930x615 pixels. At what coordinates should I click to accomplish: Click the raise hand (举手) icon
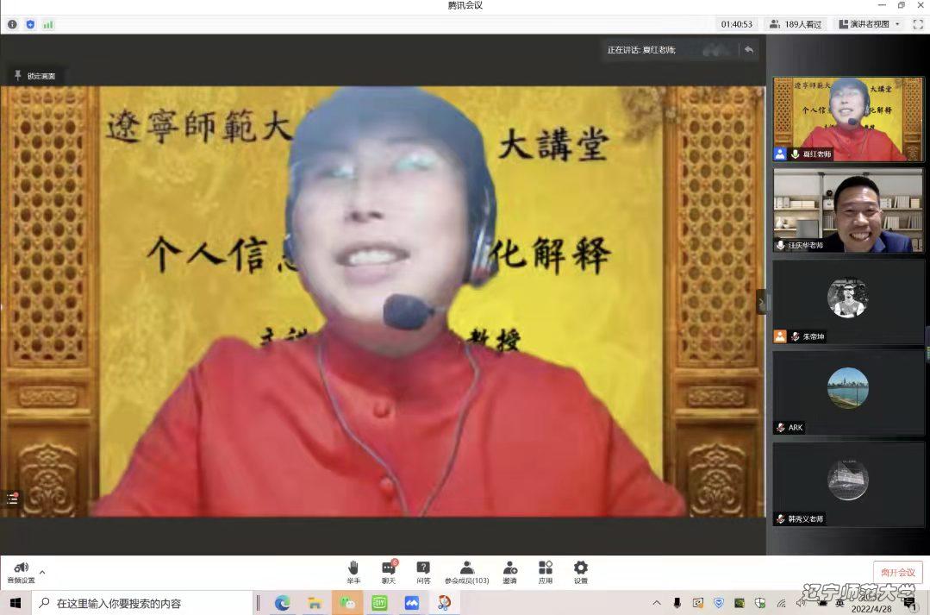[353, 570]
